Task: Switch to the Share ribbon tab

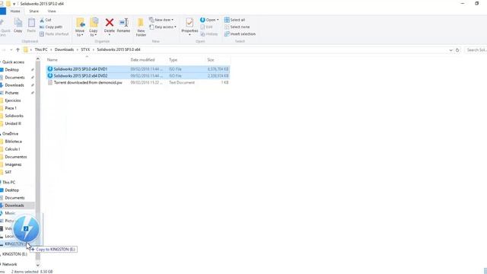Action: (33, 11)
